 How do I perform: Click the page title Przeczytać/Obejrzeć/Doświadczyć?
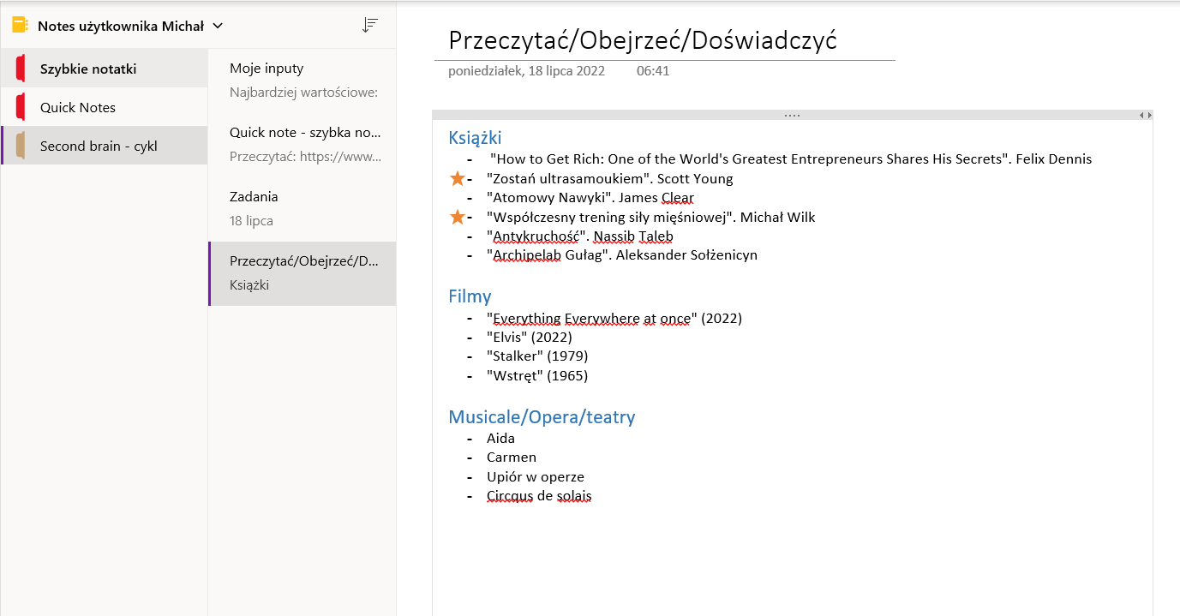pos(642,40)
